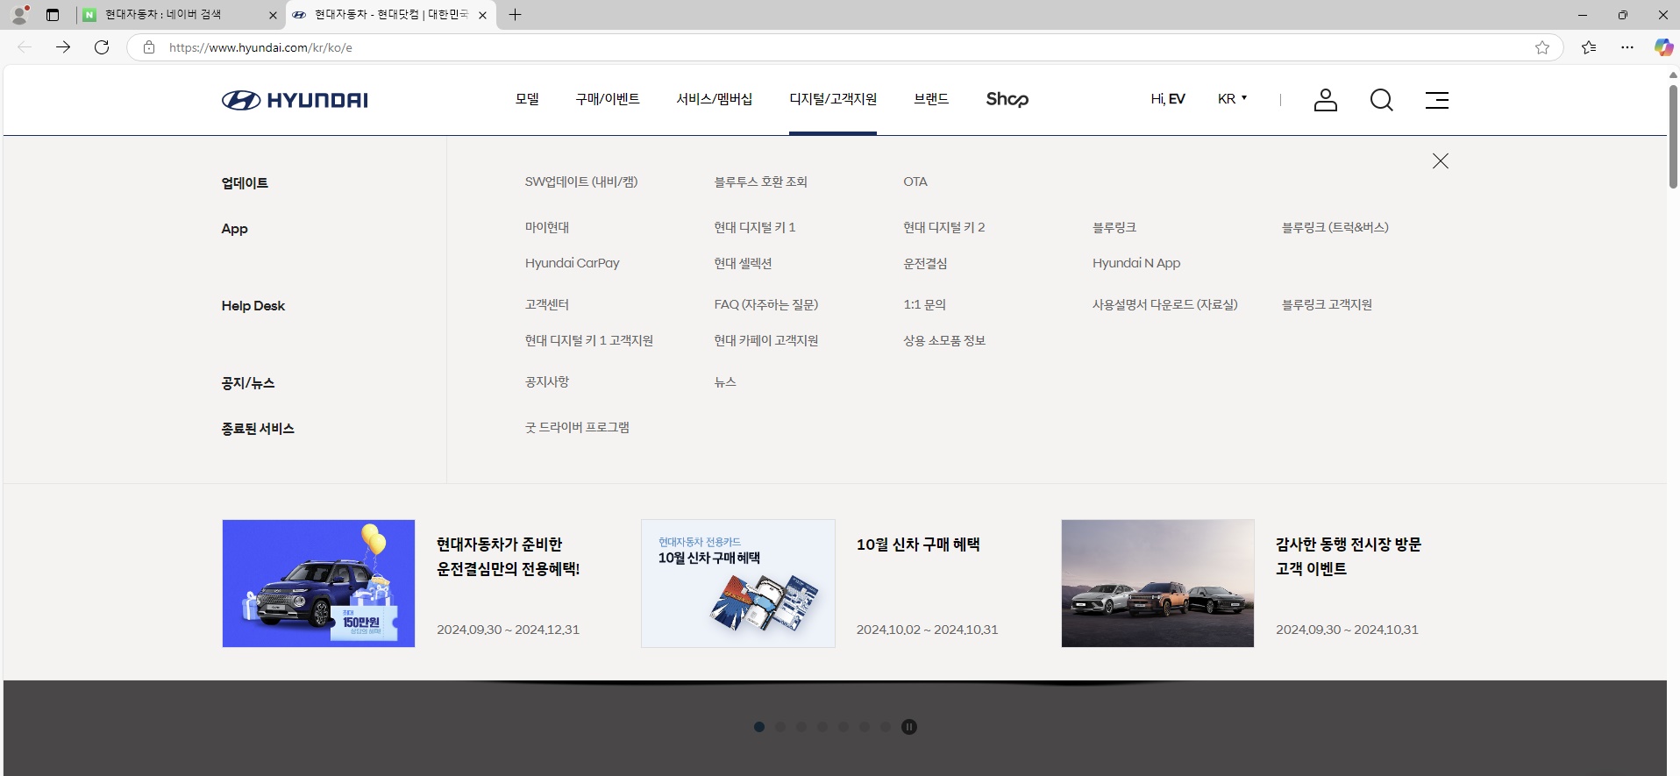Open the 마이현대 app link
Screen dimensions: 1680x776
pos(547,227)
